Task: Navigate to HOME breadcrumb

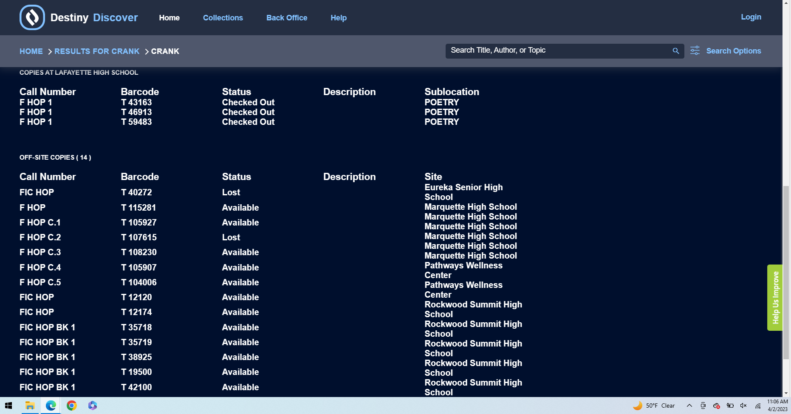Action: pyautogui.click(x=31, y=51)
